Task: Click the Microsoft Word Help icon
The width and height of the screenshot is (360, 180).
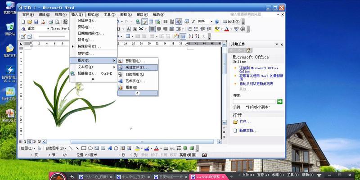Action: [x=217, y=22]
